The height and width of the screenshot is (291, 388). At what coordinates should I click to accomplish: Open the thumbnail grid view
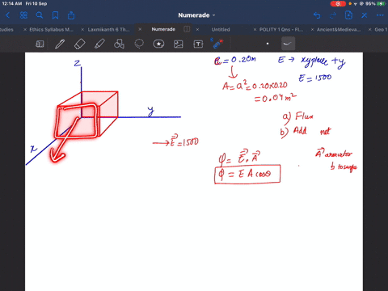tap(23, 15)
